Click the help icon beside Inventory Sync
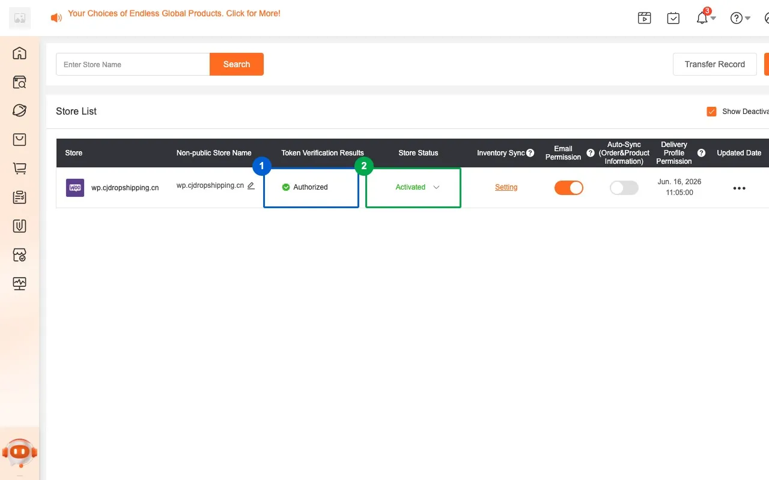The width and height of the screenshot is (769, 480). pos(530,153)
